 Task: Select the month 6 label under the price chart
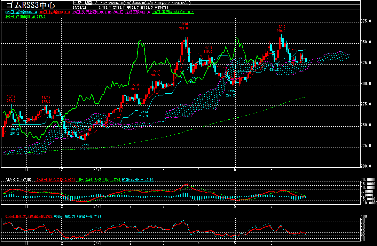click(x=272, y=170)
